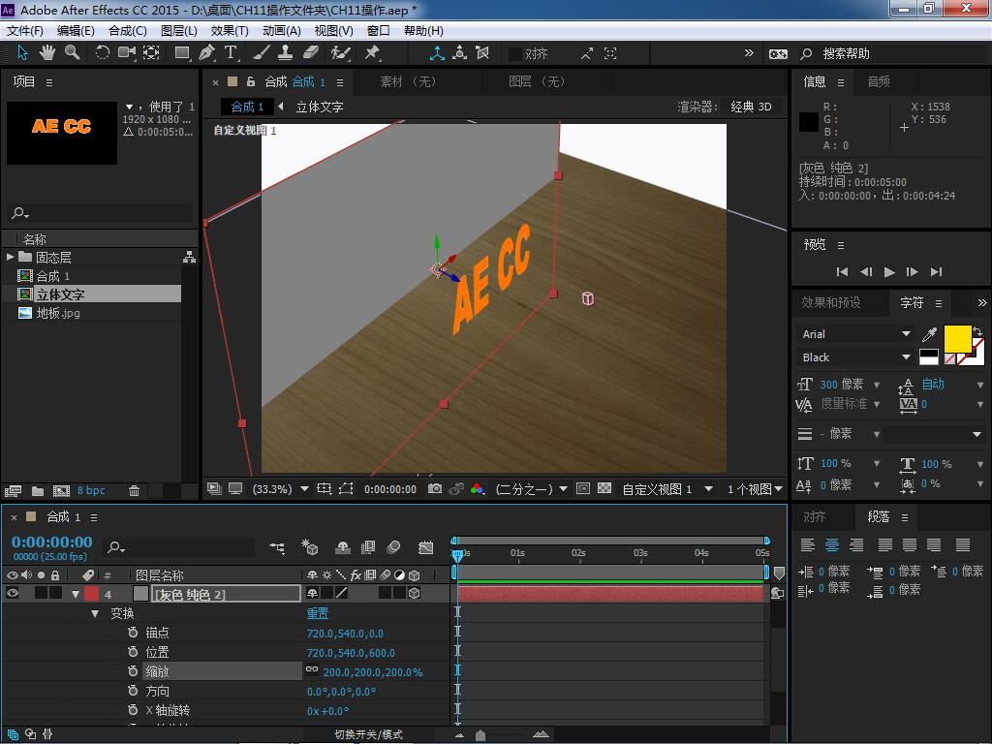Image resolution: width=992 pixels, height=744 pixels.
Task: Select the Clone Stamp tool
Action: [x=286, y=53]
